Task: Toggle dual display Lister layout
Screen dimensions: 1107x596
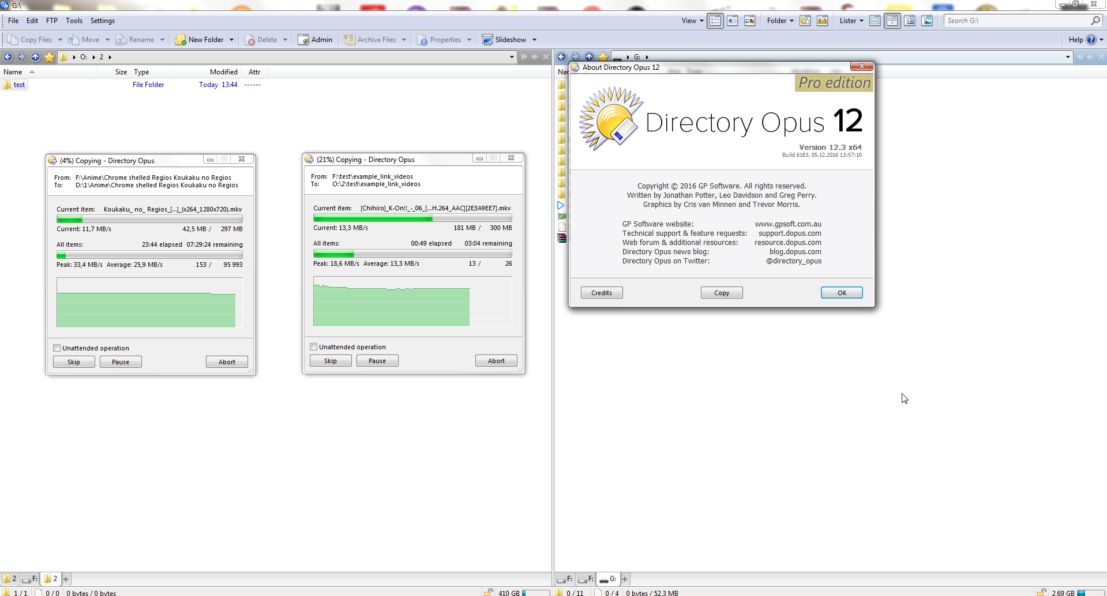Action: click(892, 21)
